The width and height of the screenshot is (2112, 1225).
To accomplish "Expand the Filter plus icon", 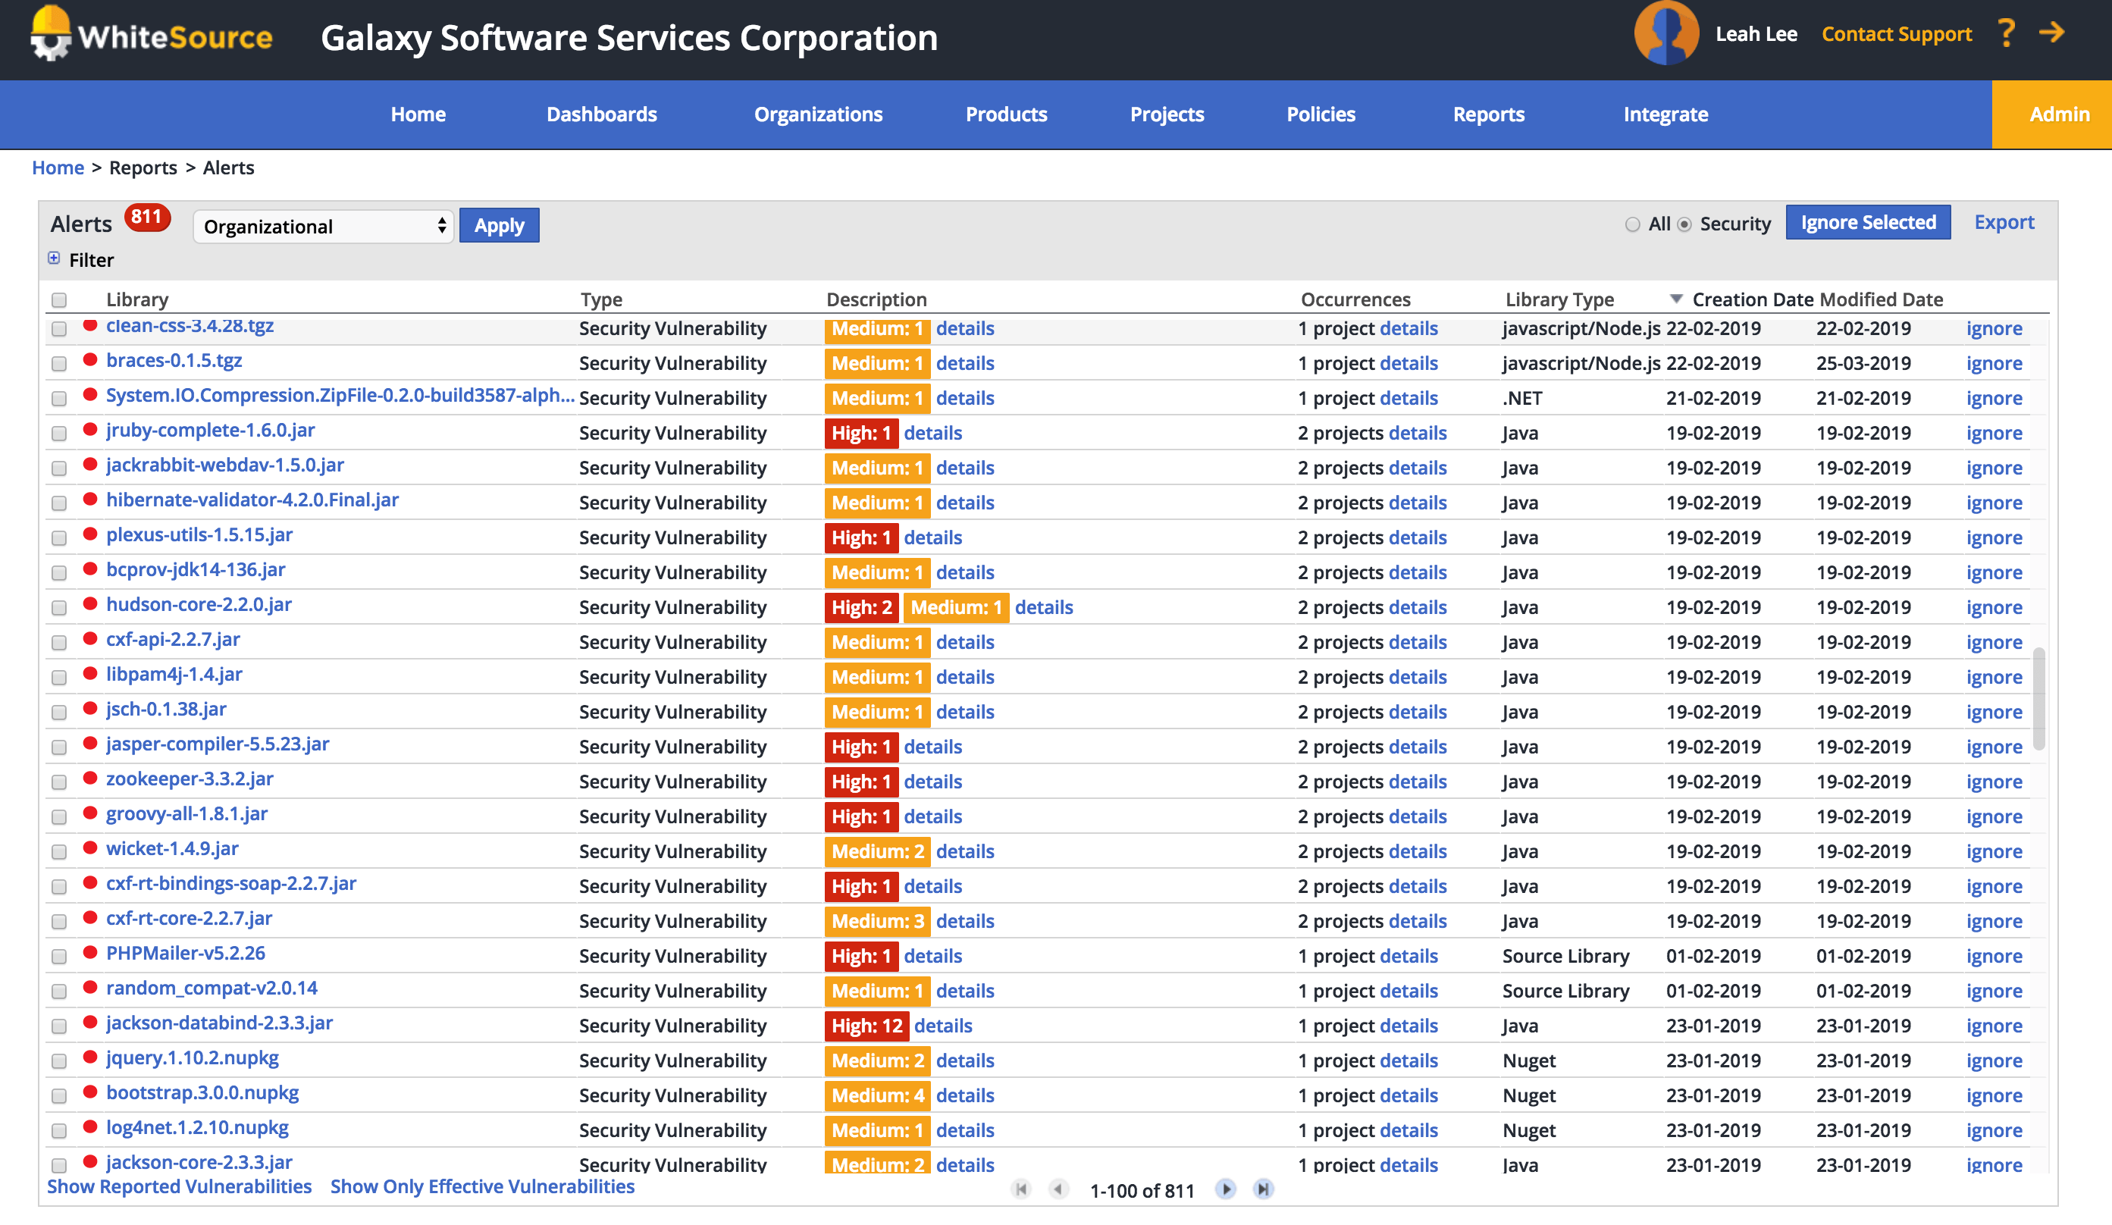I will 54,258.
